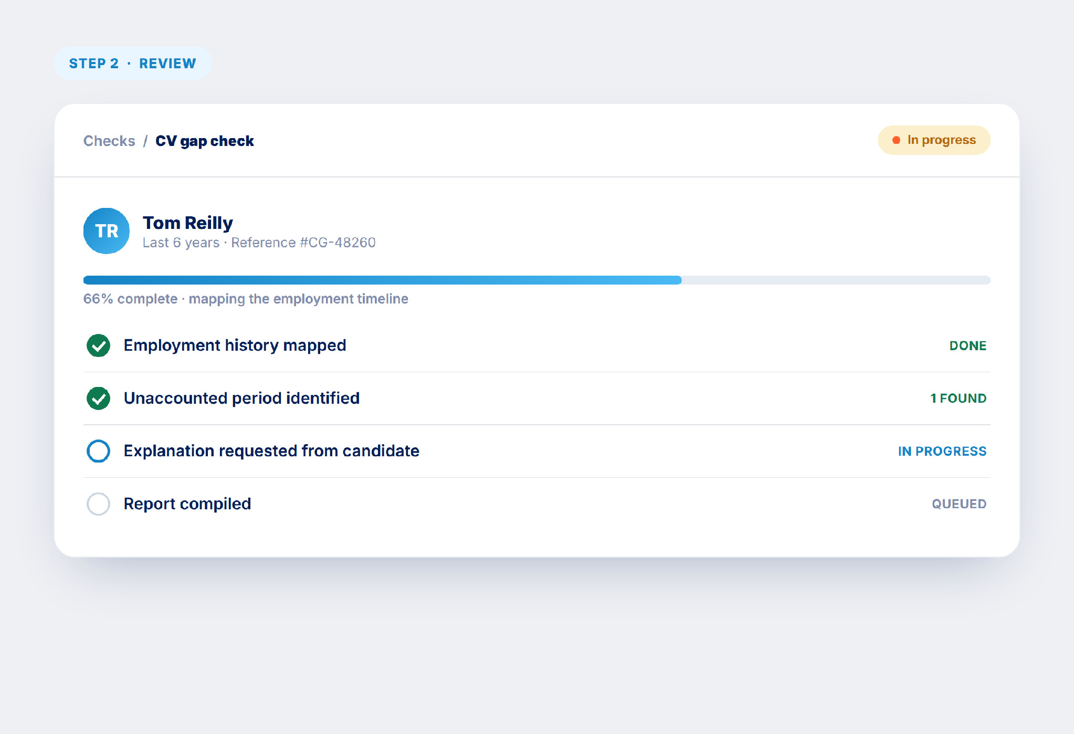Image resolution: width=1074 pixels, height=734 pixels.
Task: Click the unfilled end of the progress bar
Action: tap(836, 280)
